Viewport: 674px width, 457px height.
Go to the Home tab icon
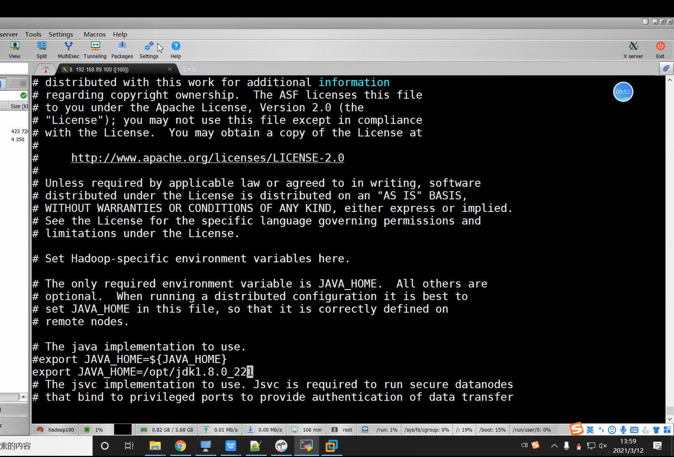coord(46,69)
